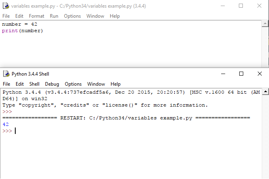This screenshot has height=179, width=269.
Task: Close the Python 3.4.4 Shell window
Action: 259,74
